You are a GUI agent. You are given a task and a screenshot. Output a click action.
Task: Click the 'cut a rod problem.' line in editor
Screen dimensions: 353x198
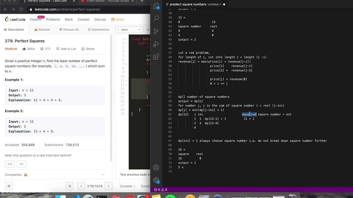coord(194,53)
